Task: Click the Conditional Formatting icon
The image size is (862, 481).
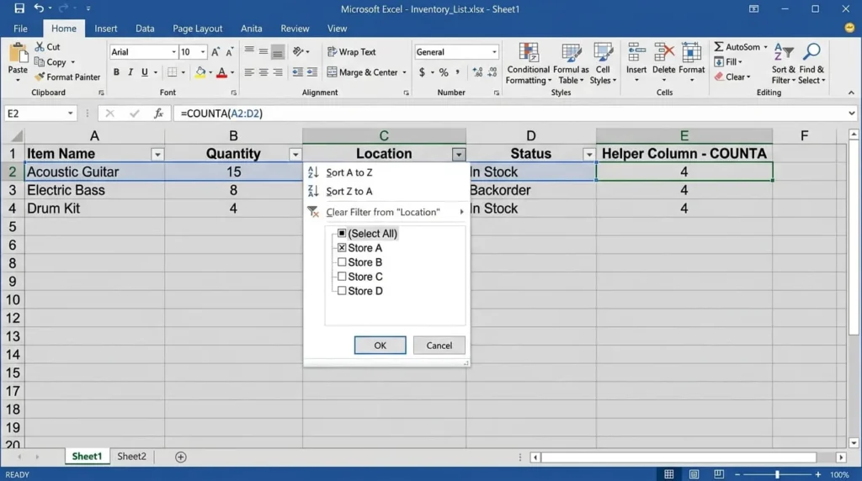Action: pos(529,53)
